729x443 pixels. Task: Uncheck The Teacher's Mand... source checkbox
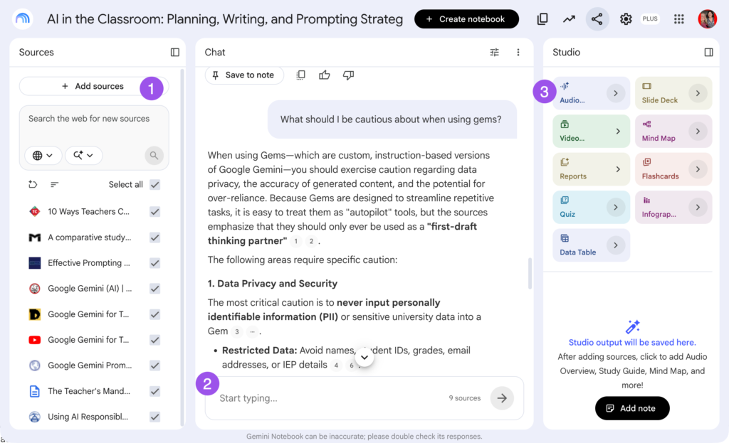pos(154,391)
